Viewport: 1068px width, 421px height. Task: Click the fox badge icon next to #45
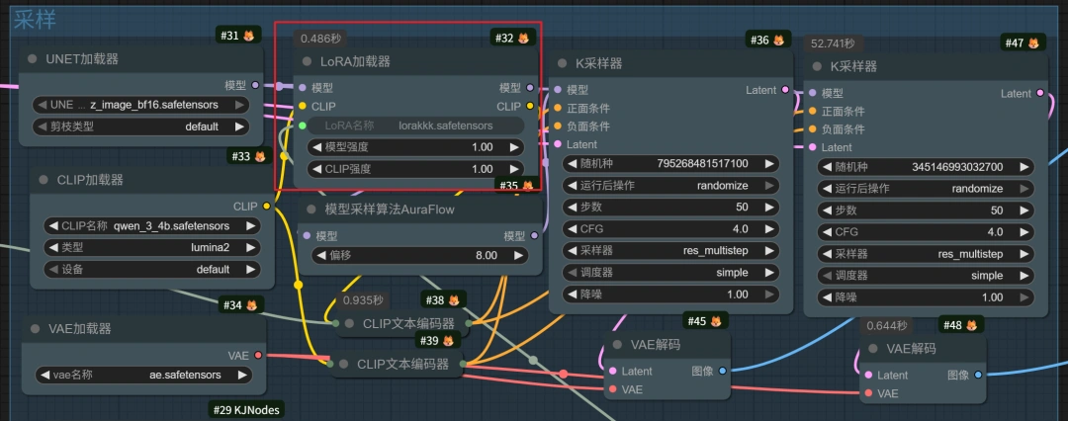point(717,321)
